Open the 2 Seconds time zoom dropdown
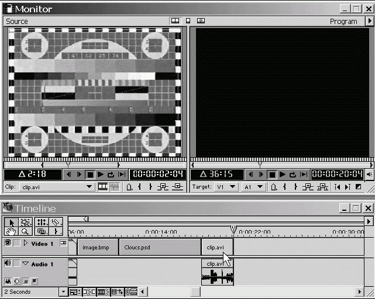 tap(63, 291)
